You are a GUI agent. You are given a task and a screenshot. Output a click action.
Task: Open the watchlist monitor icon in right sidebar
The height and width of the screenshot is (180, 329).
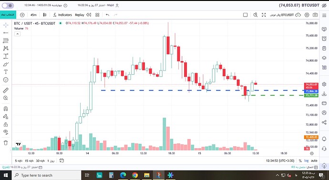coord(324,29)
